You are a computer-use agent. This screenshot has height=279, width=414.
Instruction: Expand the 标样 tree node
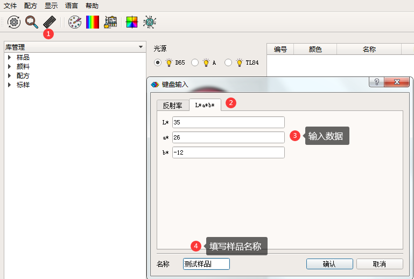(x=9, y=85)
